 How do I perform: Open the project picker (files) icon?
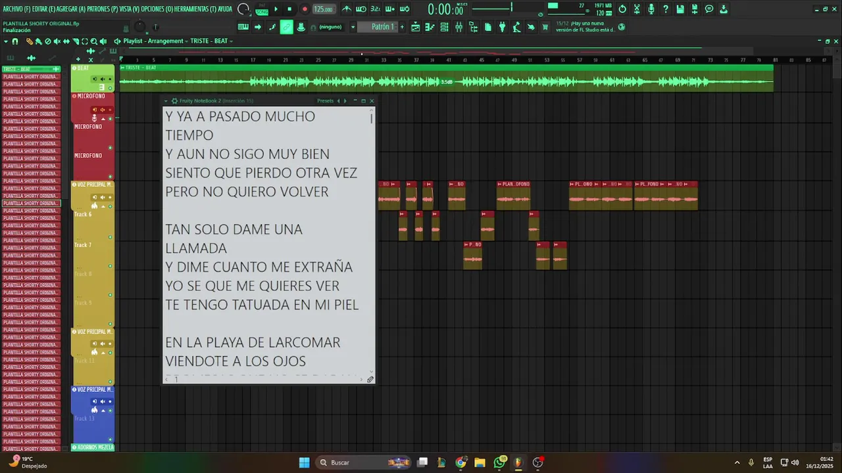coord(487,27)
